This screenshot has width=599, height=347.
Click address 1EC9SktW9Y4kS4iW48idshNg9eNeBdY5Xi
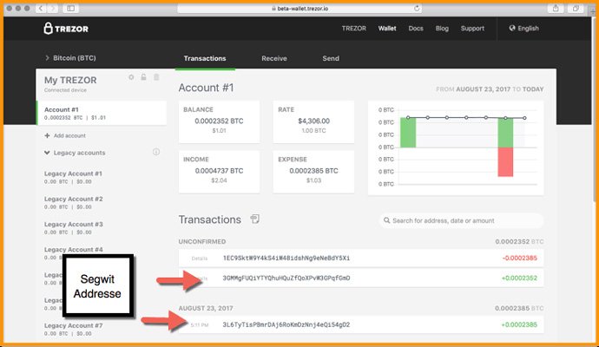click(286, 258)
